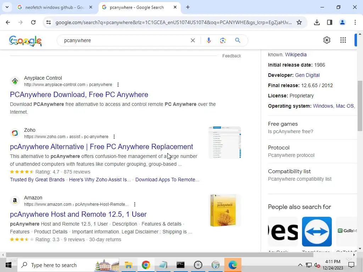This screenshot has height=272, width=363.
Task: Click the network icon in system tray
Action: click(x=309, y=265)
